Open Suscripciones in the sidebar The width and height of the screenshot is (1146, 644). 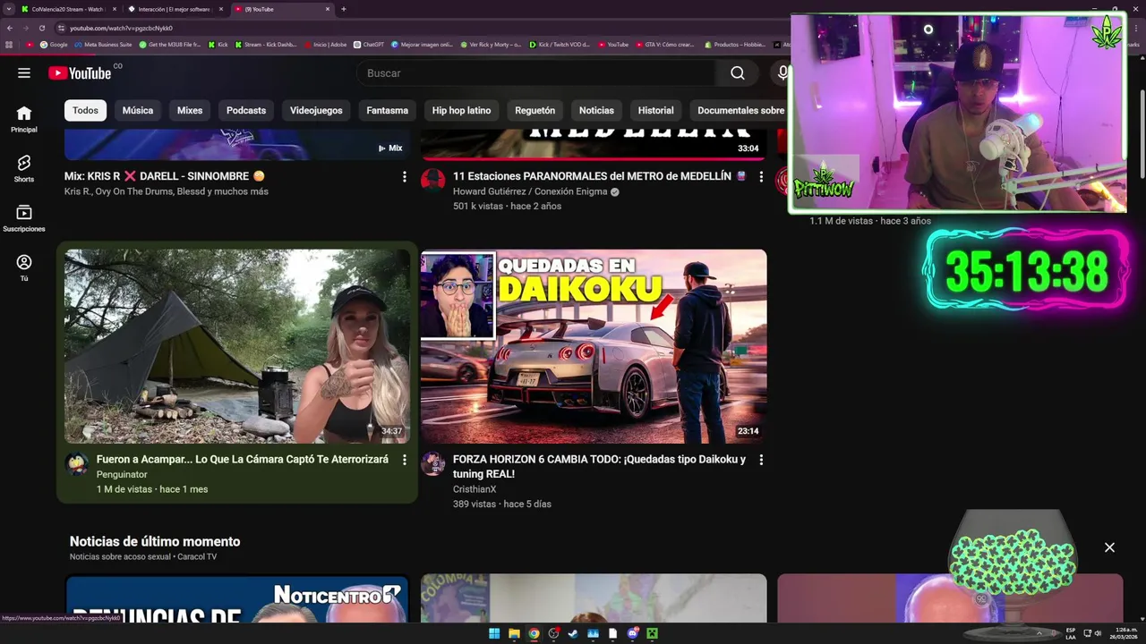click(x=24, y=218)
